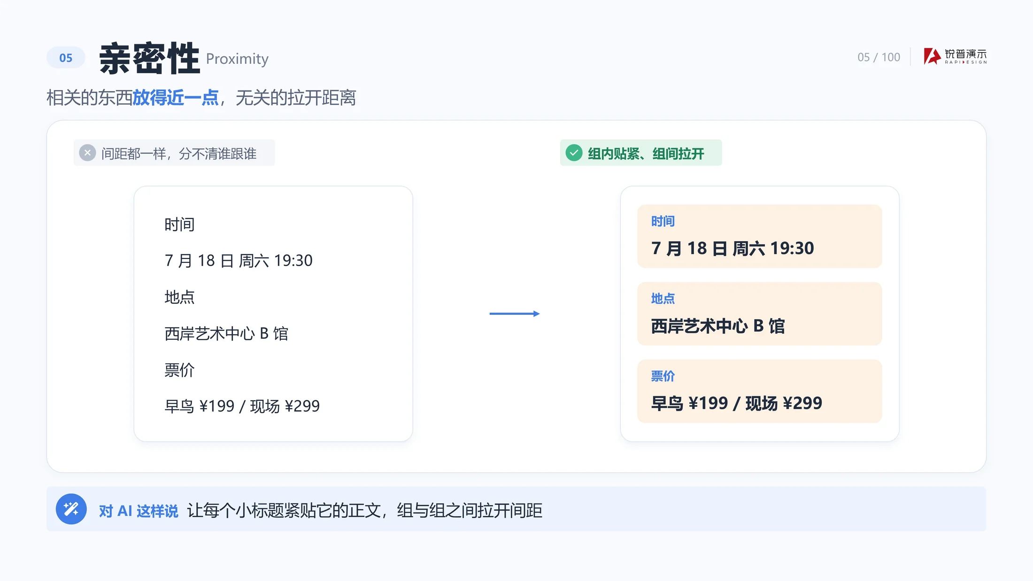Click the 05 slide number badge
The height and width of the screenshot is (581, 1033).
coord(66,58)
